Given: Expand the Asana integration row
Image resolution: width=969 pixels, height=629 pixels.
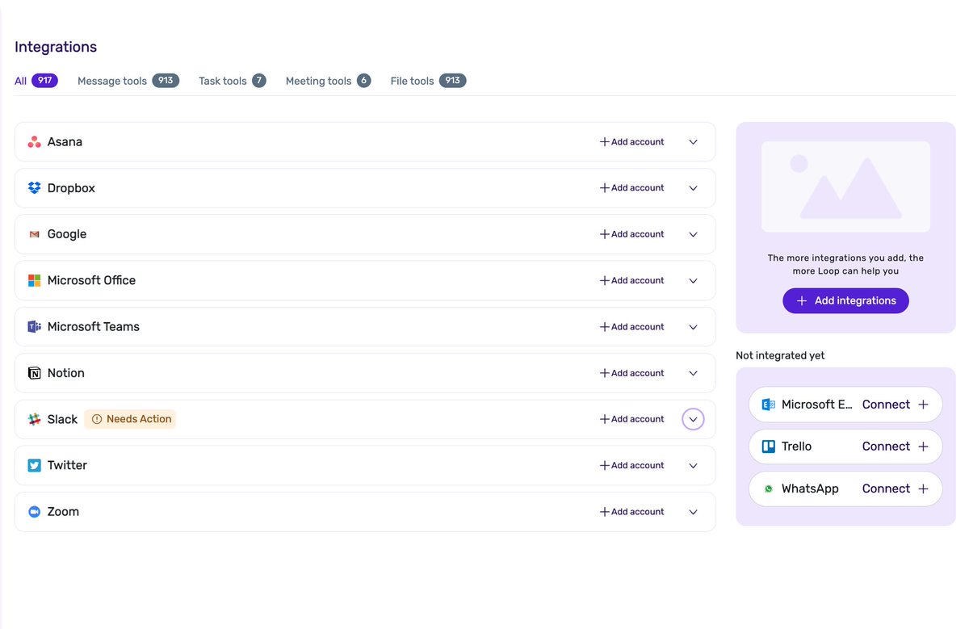Looking at the screenshot, I should click(x=693, y=142).
